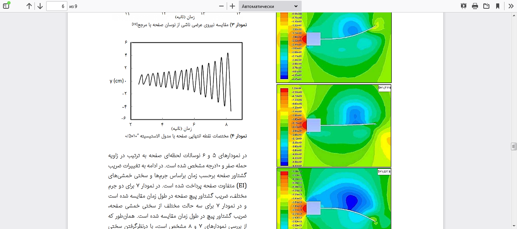Switch to presentation mode

click(463, 6)
